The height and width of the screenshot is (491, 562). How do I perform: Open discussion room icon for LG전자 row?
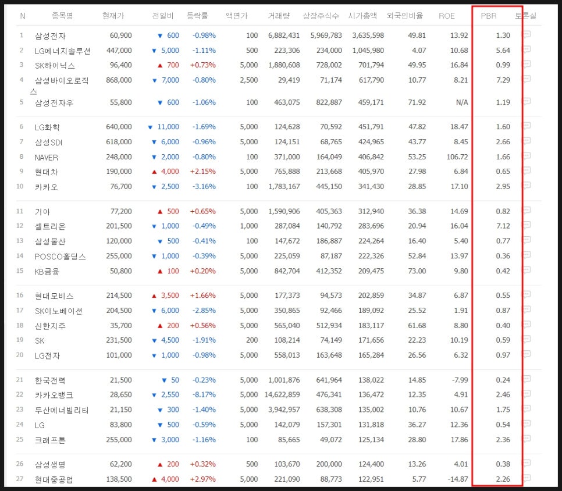tap(527, 355)
